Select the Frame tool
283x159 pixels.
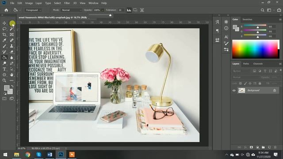(12, 34)
